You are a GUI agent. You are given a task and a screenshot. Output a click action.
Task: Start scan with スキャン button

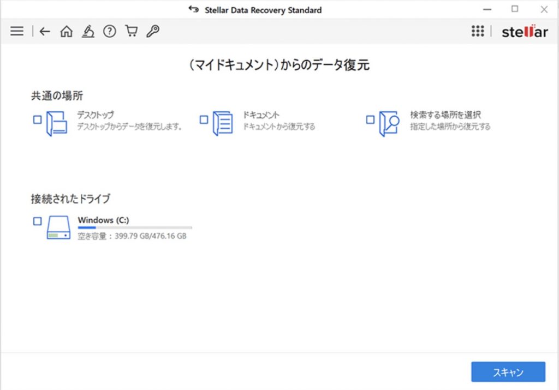click(x=508, y=372)
